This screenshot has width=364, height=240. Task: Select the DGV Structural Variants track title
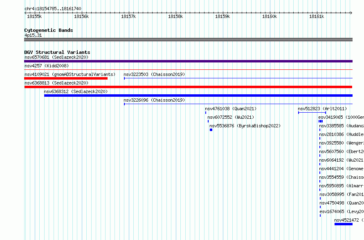[x=57, y=52]
